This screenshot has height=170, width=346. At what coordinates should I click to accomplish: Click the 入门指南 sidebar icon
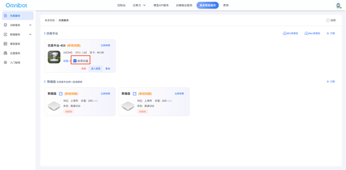point(6,62)
